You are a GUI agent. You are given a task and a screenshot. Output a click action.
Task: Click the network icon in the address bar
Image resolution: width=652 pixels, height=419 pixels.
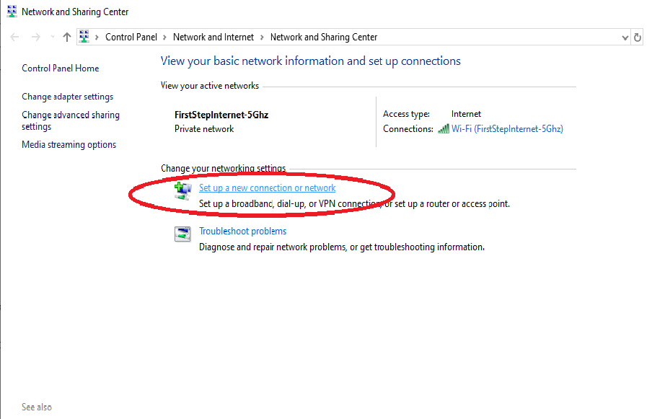point(85,37)
